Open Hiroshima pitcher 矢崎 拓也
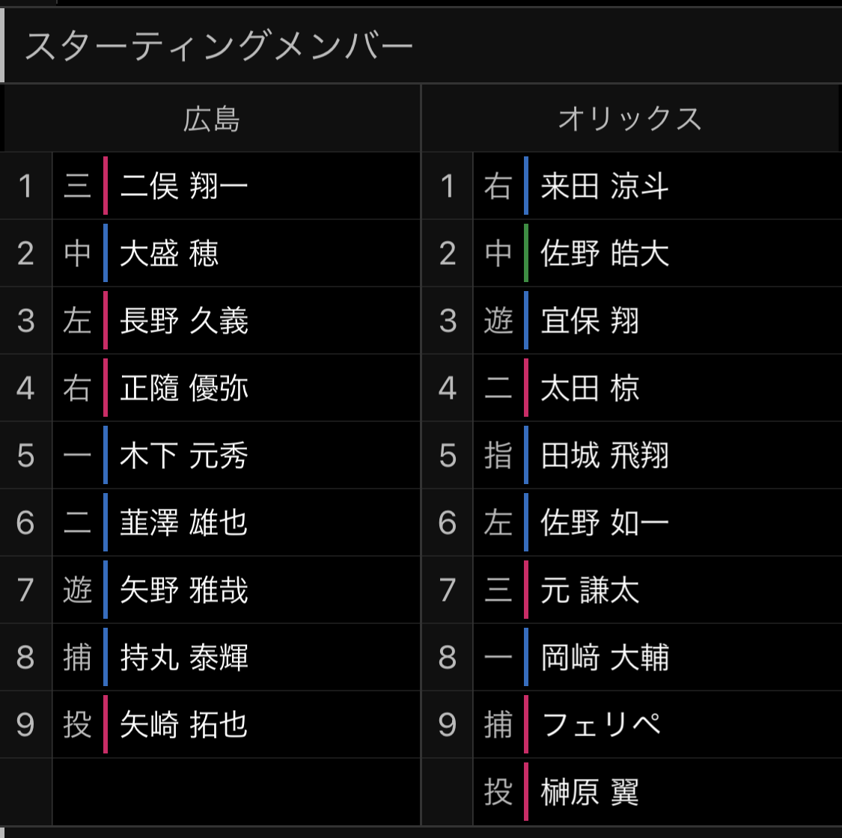842x838 pixels. 184,725
